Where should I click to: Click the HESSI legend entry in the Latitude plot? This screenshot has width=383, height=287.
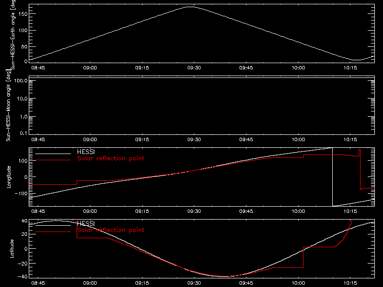(86, 223)
